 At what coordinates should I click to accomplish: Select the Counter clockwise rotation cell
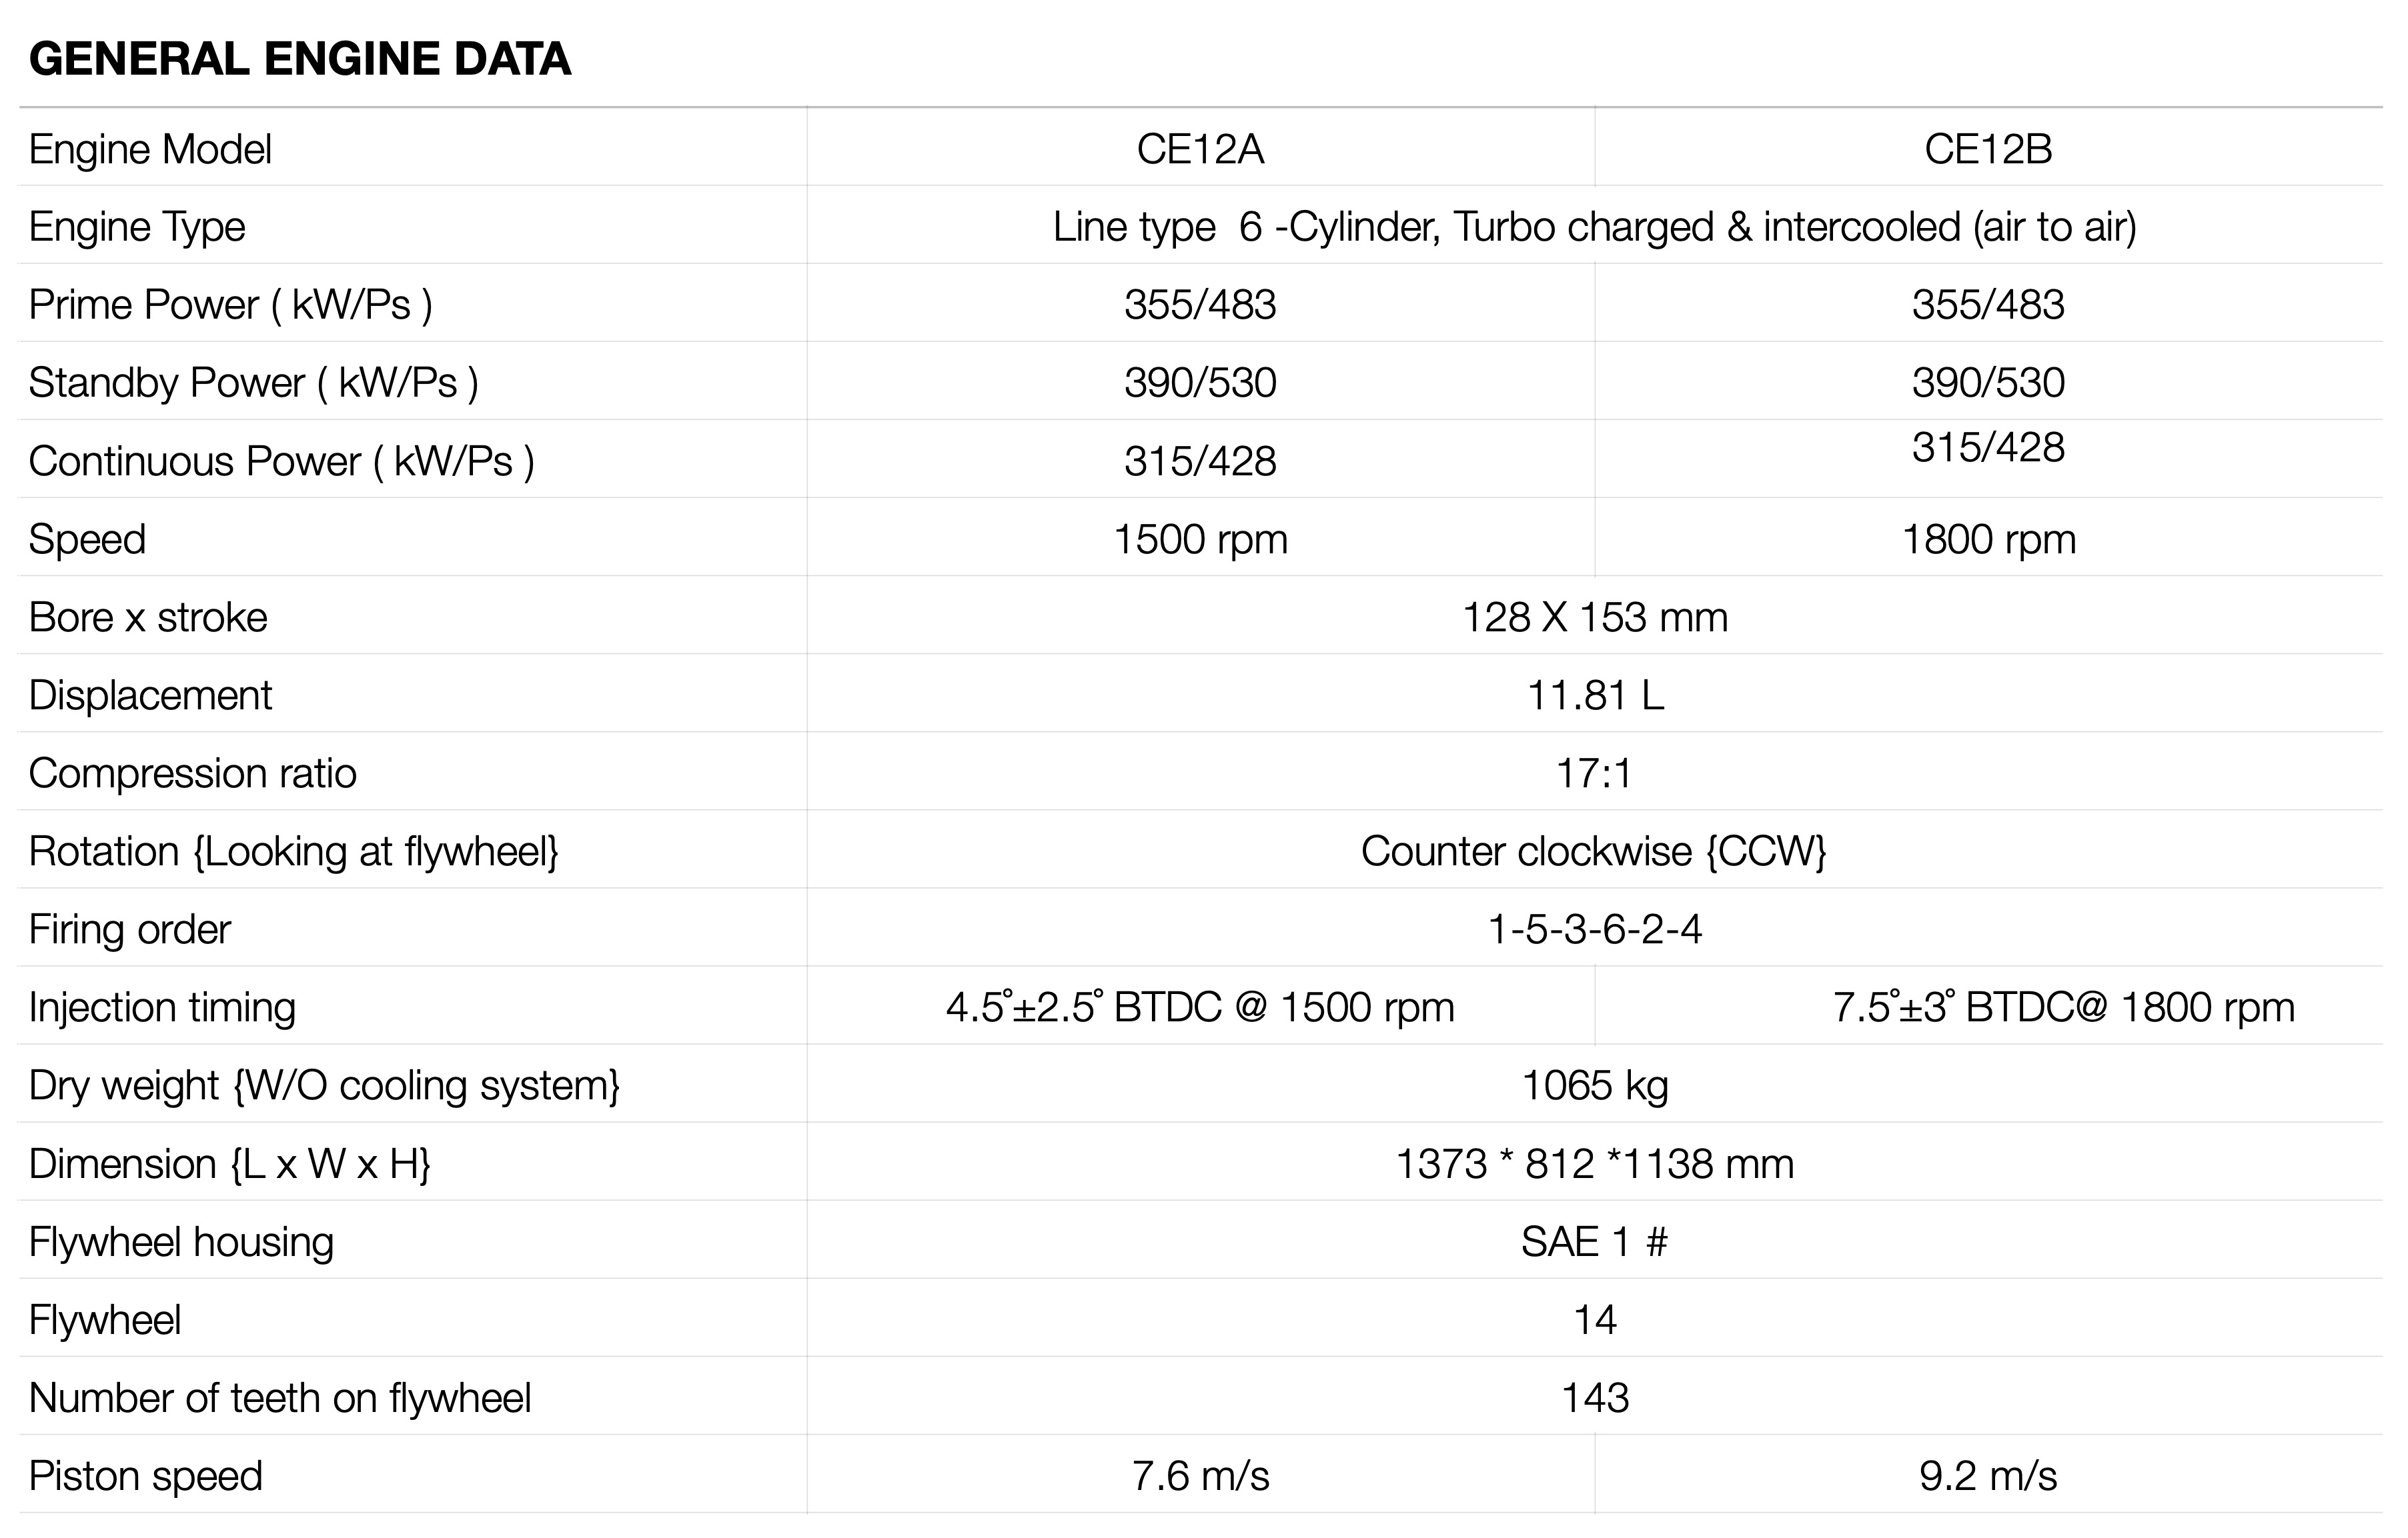1595,851
